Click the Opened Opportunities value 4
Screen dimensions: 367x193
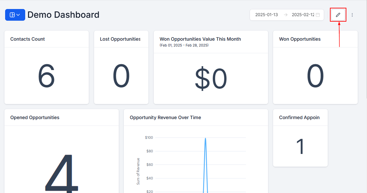[x=62, y=173]
